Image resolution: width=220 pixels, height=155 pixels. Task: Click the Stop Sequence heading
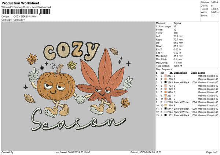(164, 69)
